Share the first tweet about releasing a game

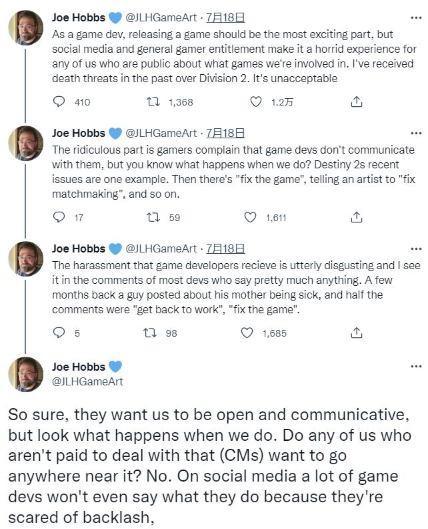coord(357,102)
